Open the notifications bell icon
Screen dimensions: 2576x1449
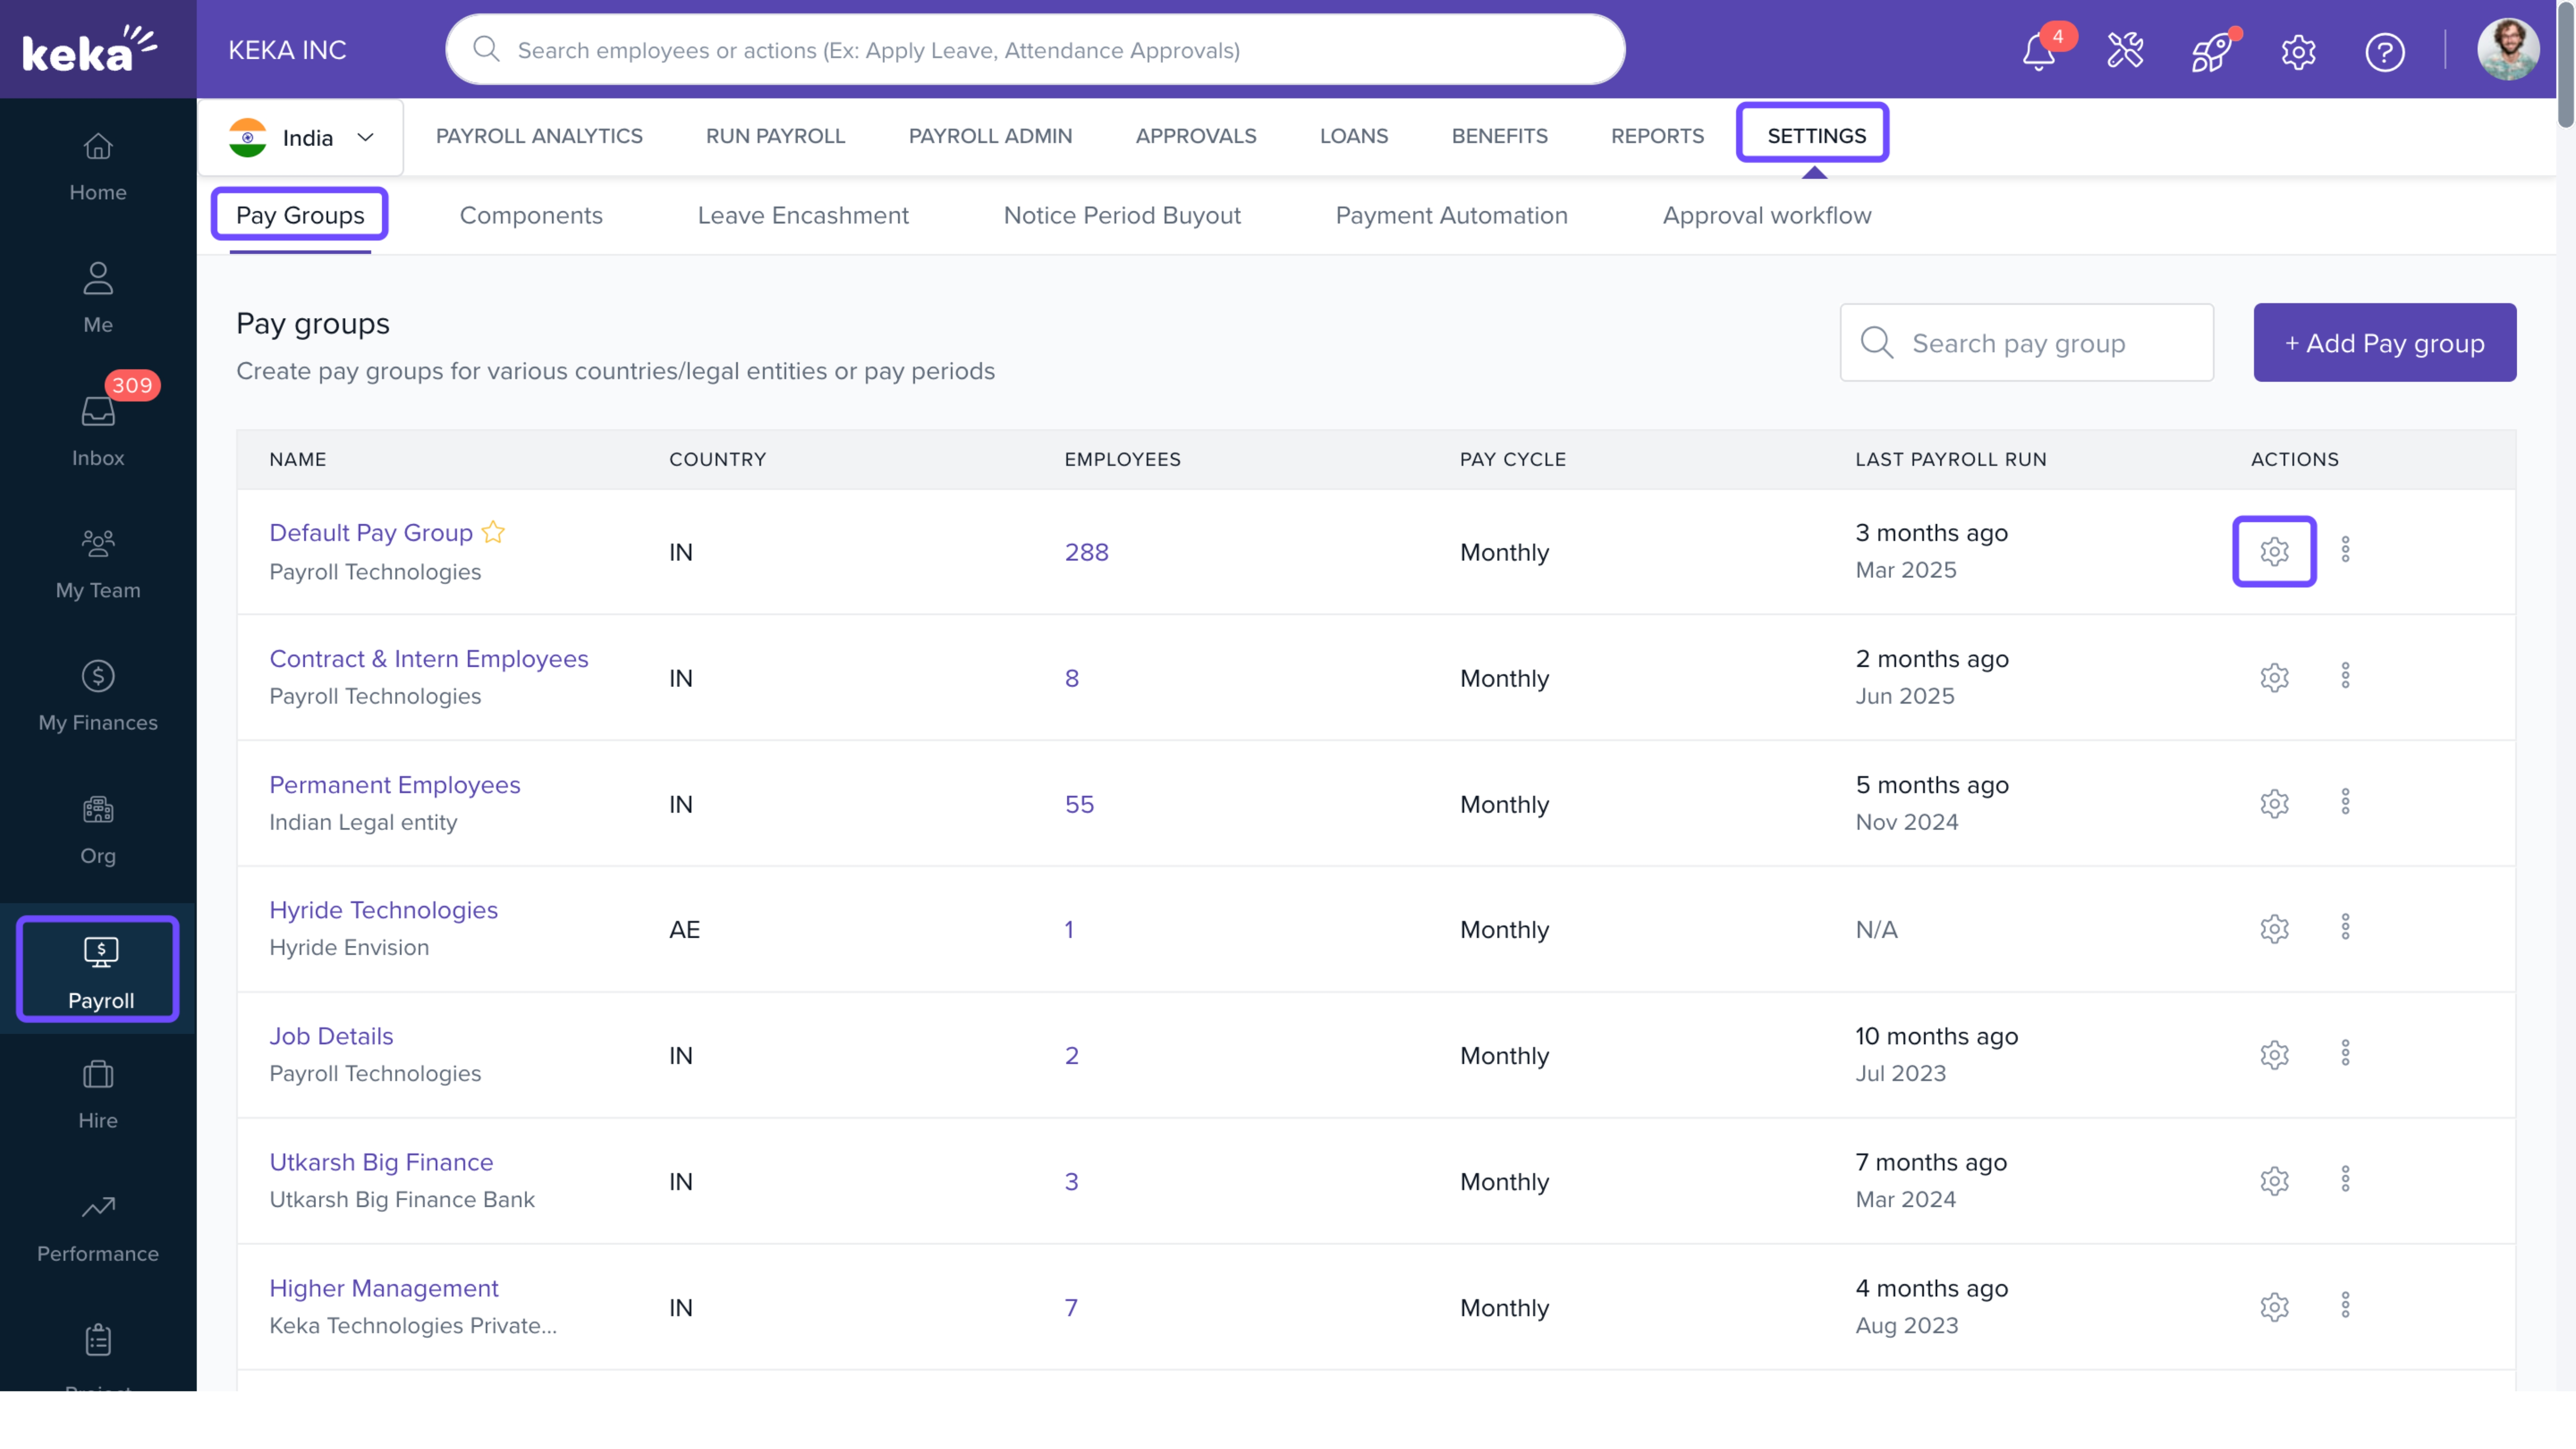pyautogui.click(x=2038, y=51)
